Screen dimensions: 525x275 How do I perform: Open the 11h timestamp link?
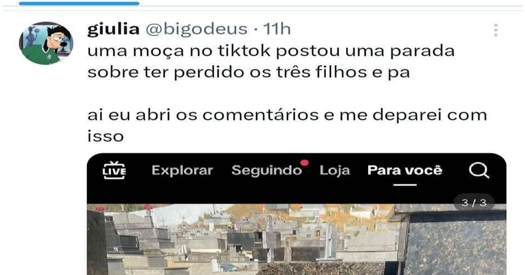pos(276,29)
